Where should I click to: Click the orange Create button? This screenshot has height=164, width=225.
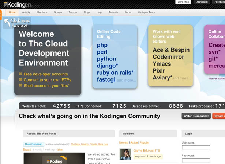click(219, 116)
